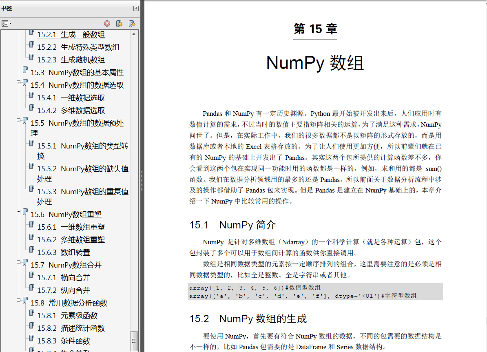Open the bookmark options menu icon

(x=6, y=24)
